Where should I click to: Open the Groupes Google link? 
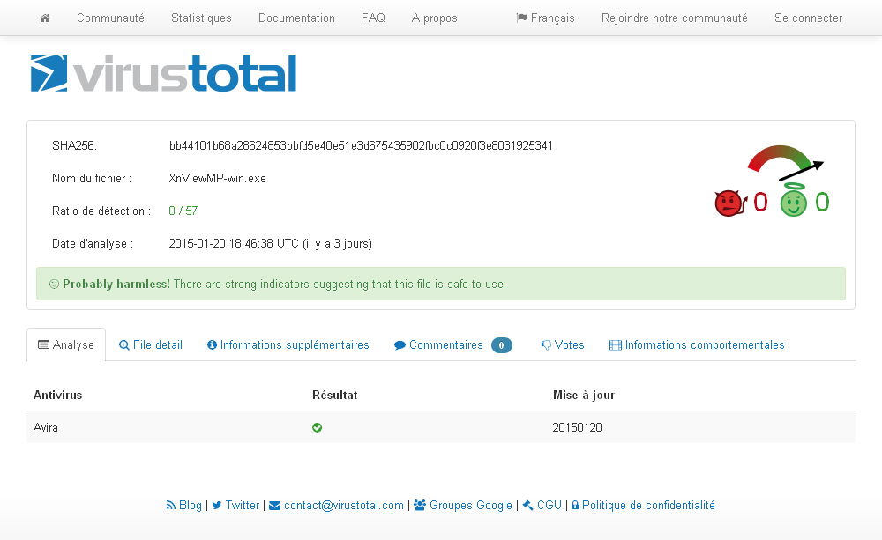pyautogui.click(x=471, y=505)
